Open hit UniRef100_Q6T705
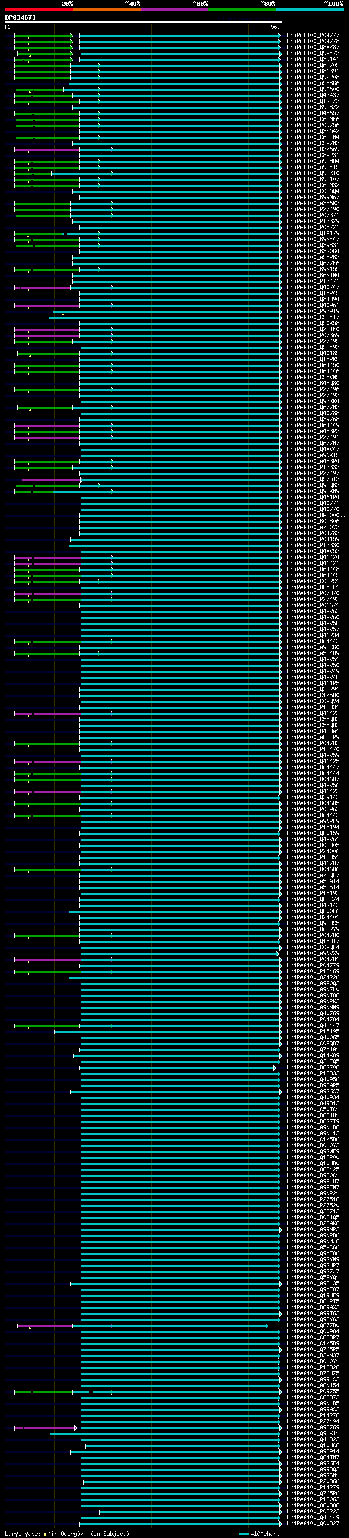Viewport: 349px width, 1538px height. click(x=313, y=65)
